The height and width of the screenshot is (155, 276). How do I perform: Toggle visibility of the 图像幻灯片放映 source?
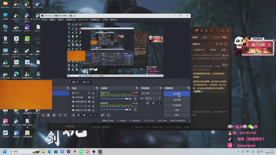pyautogui.click(x=89, y=110)
